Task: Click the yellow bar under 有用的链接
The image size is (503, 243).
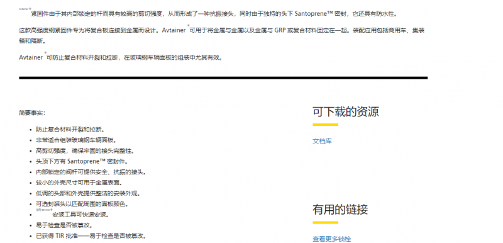Action: [325, 222]
